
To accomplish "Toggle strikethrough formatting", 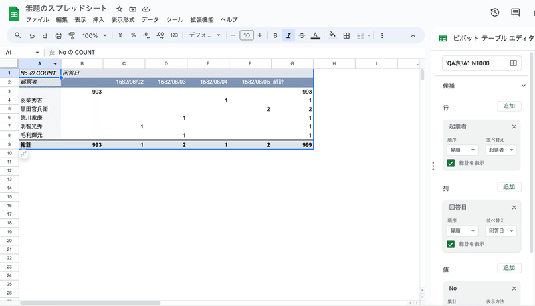I will pyautogui.click(x=302, y=35).
